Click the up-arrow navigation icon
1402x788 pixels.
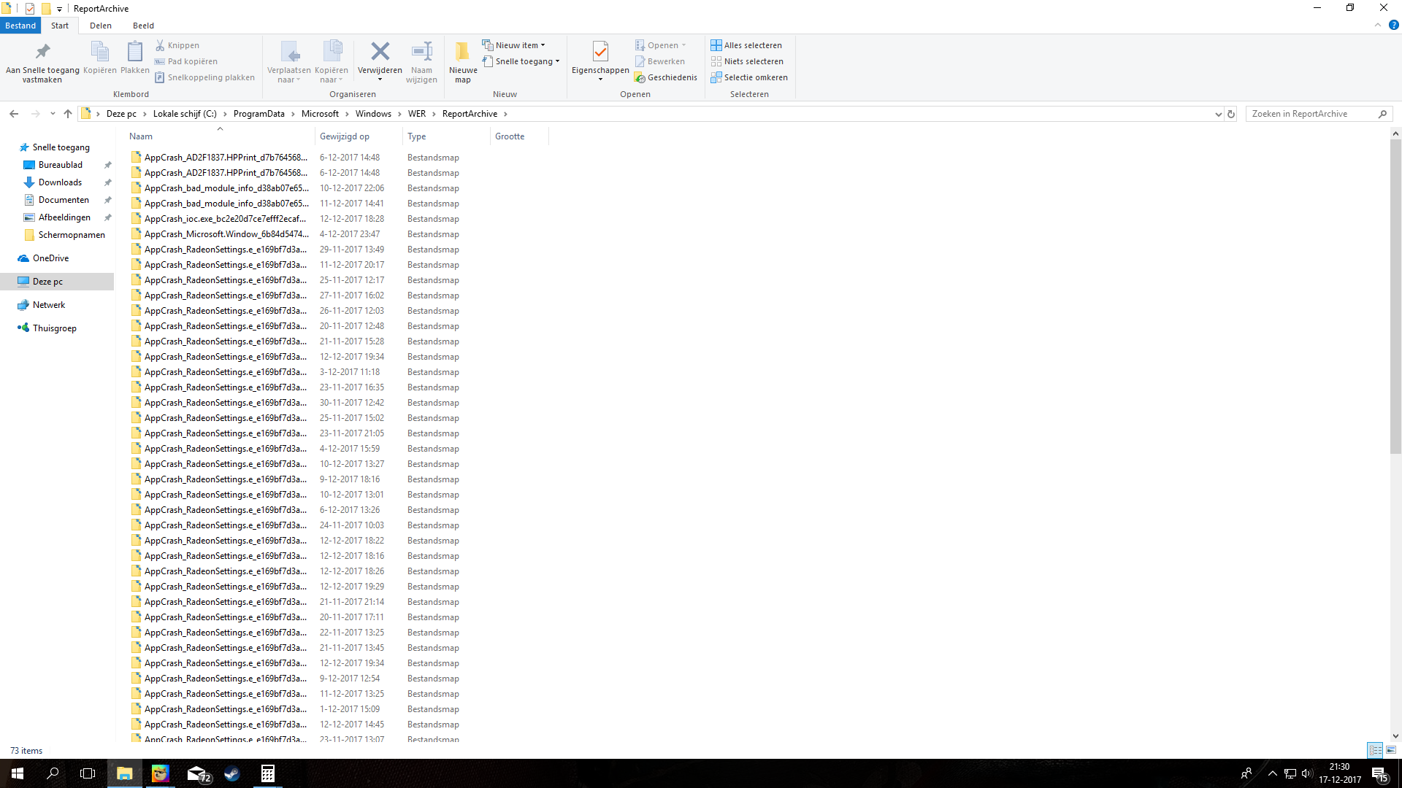click(68, 114)
